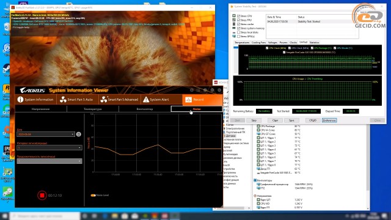The width and height of the screenshot is (391, 220).
Task: Click the CPUID button
Action: (313, 120)
